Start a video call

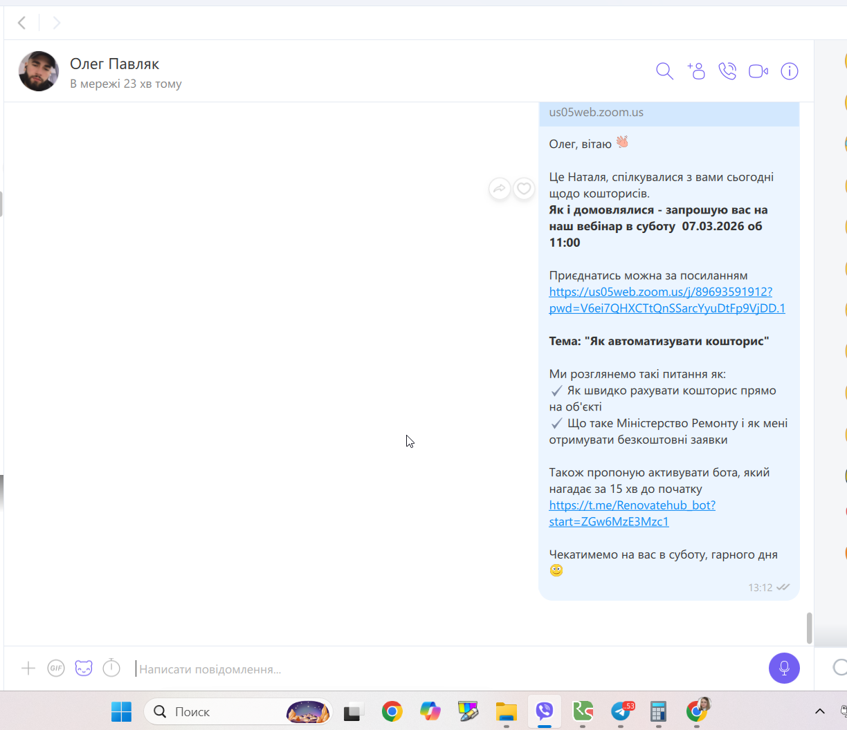(758, 71)
